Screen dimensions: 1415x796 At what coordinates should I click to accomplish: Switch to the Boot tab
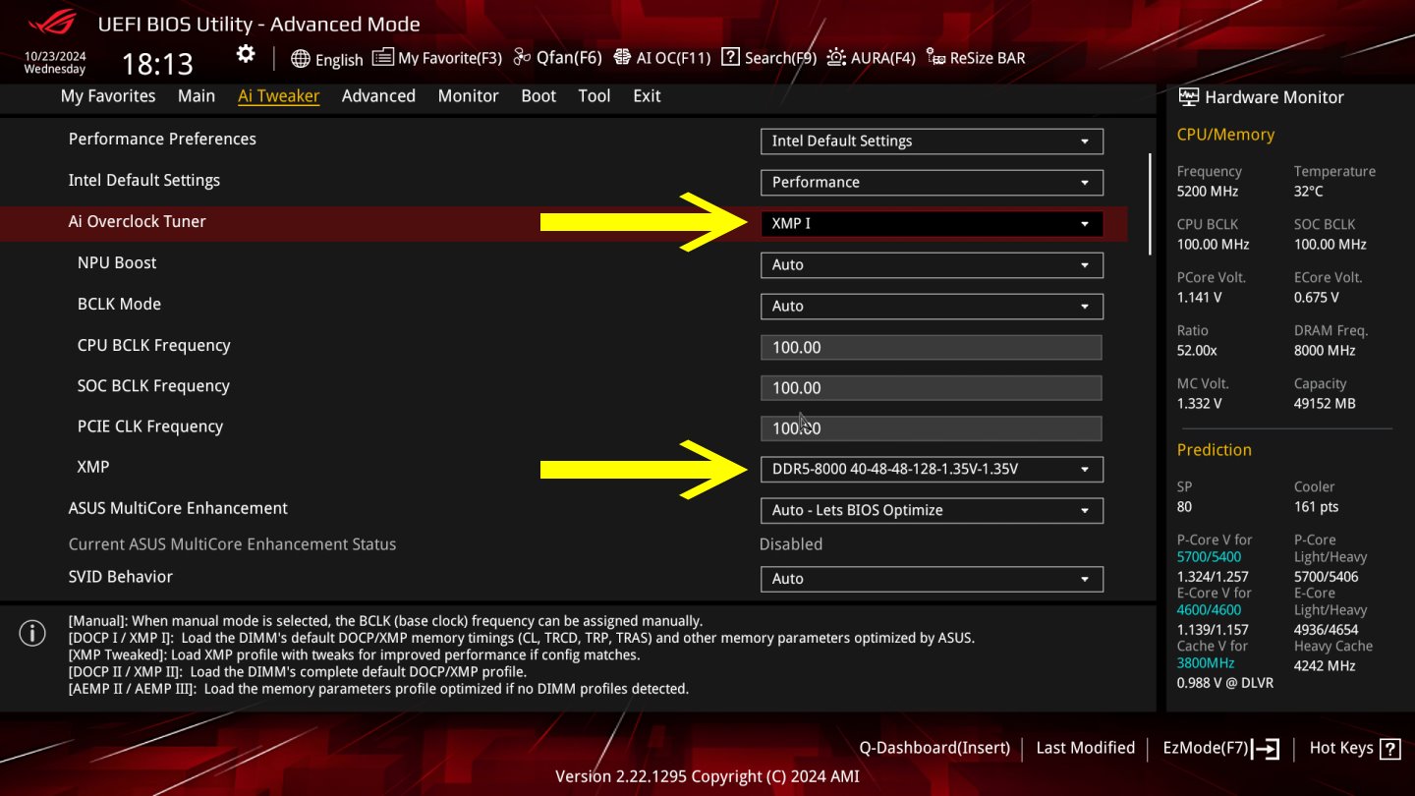[x=538, y=96]
